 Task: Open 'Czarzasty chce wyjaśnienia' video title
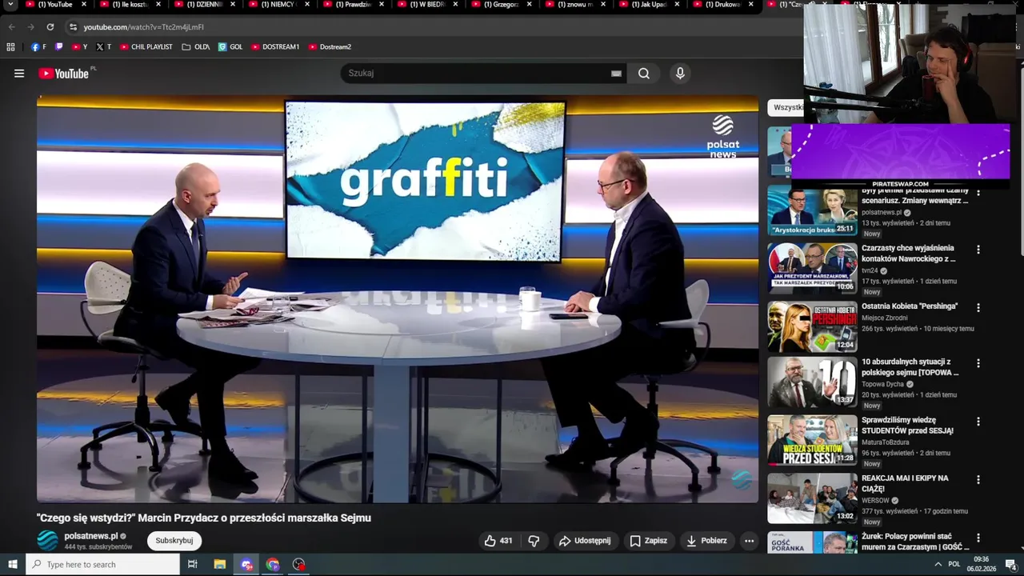pyautogui.click(x=909, y=254)
